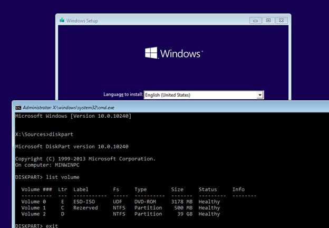This screenshot has height=228, width=329.
Task: Click 'Microsoft Windows [Version 10.0.10240]' line
Action: pos(73,116)
